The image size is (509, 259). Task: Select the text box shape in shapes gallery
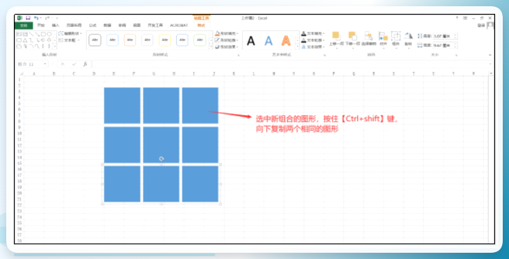coord(19,34)
